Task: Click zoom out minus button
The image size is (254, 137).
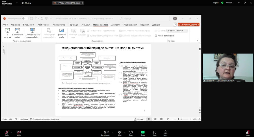Action: [x=172, y=119]
